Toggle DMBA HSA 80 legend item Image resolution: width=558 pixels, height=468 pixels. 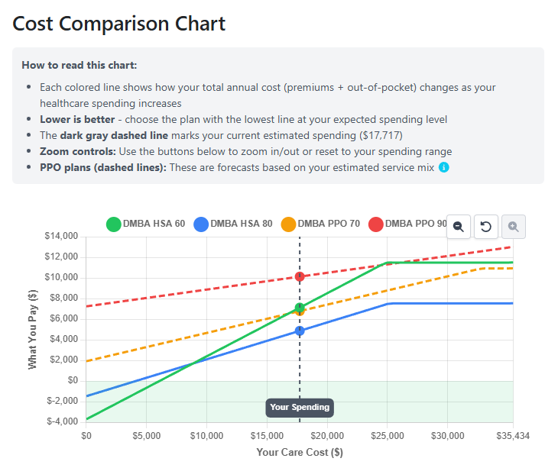click(x=233, y=224)
